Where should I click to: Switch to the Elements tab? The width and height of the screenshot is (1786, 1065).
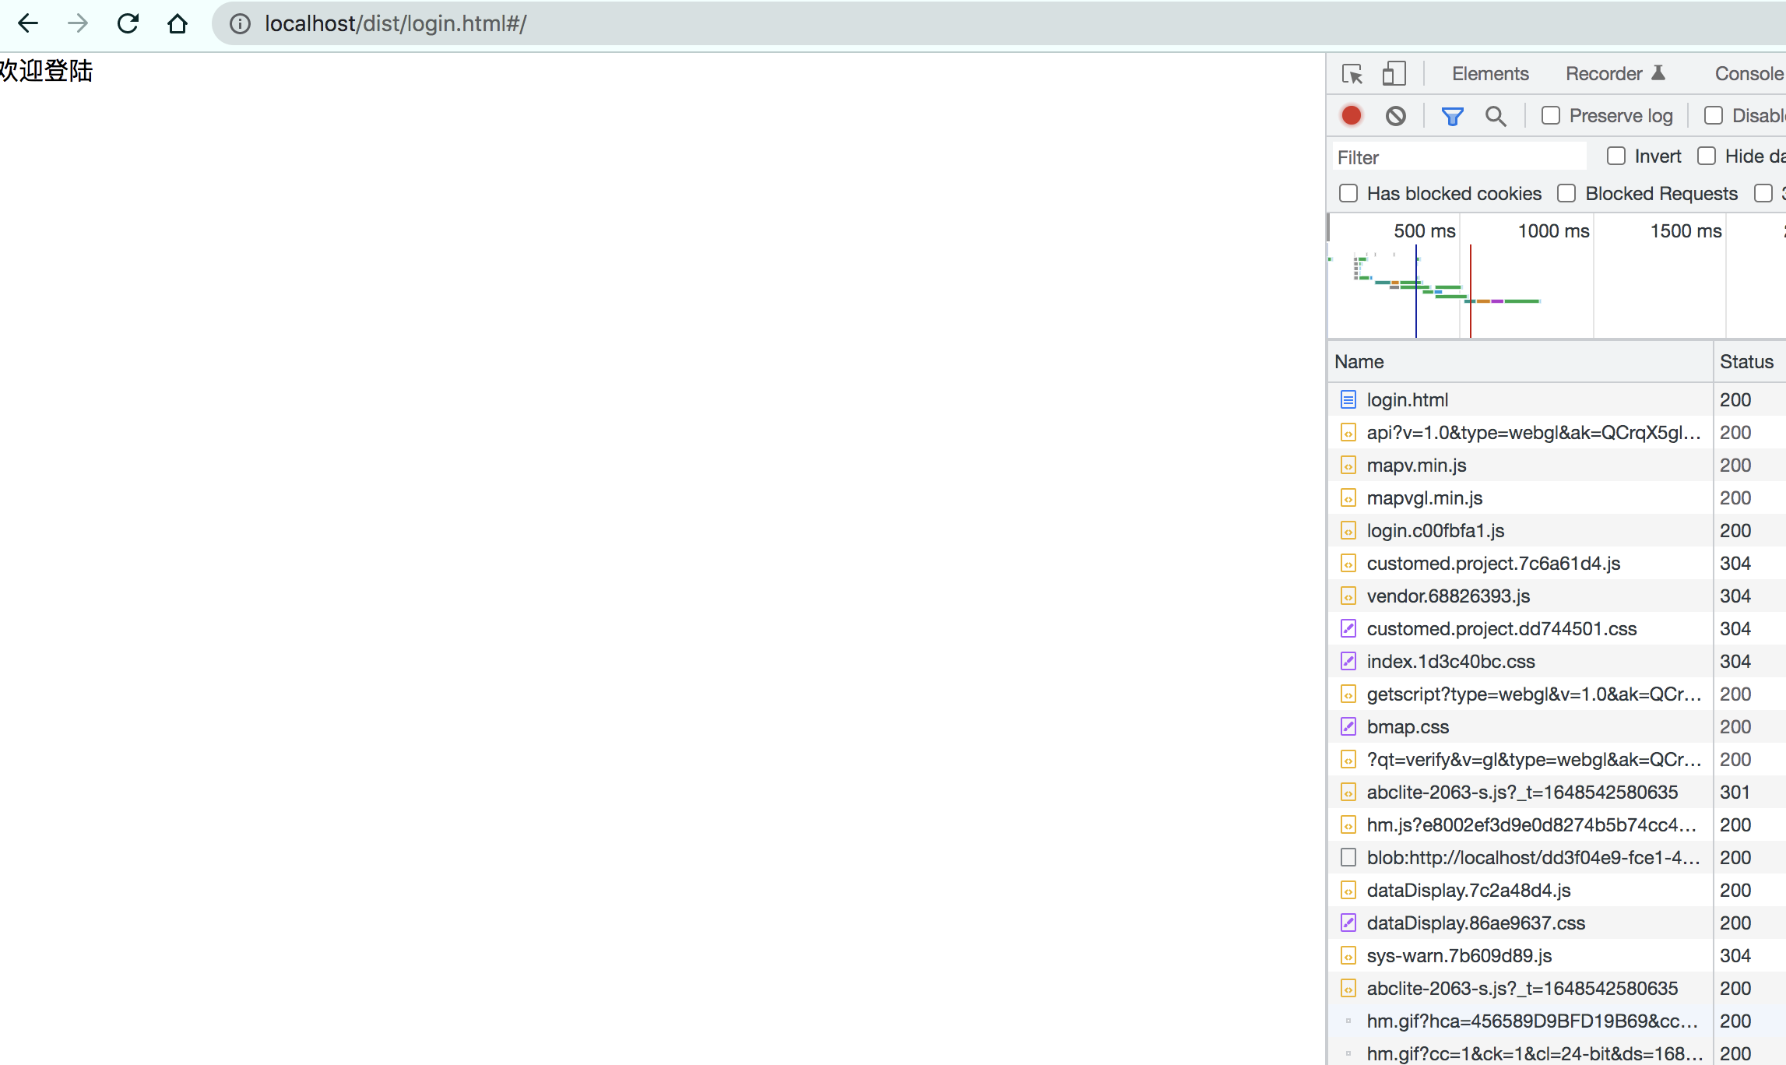(x=1490, y=74)
